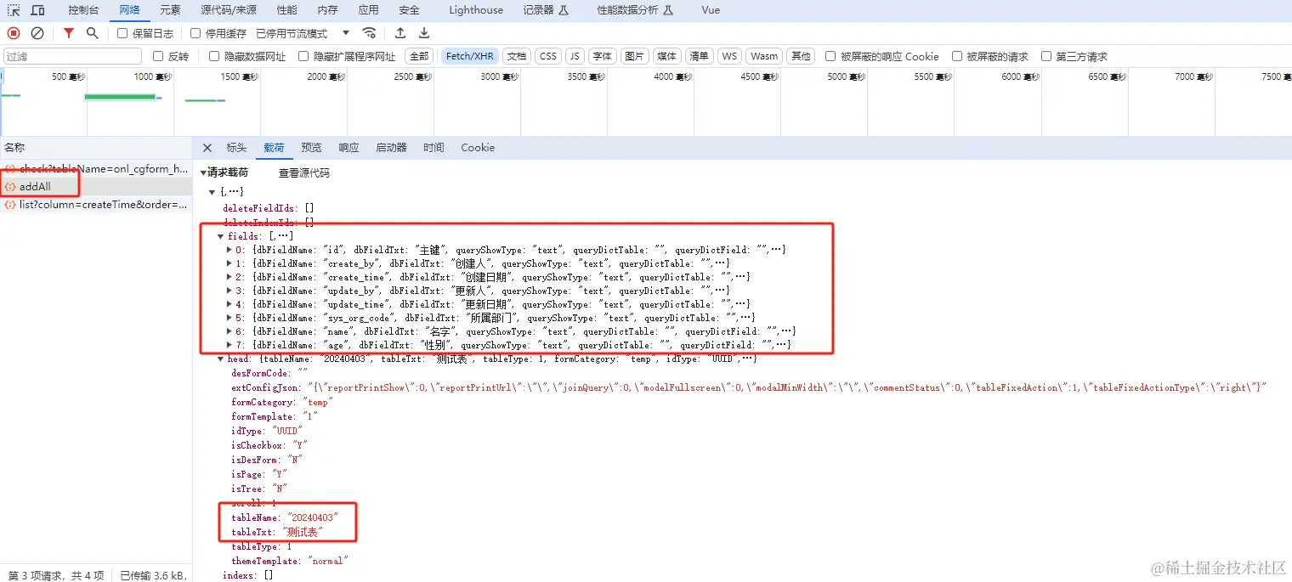
Task: Expand field 0 id entry
Action: point(229,250)
